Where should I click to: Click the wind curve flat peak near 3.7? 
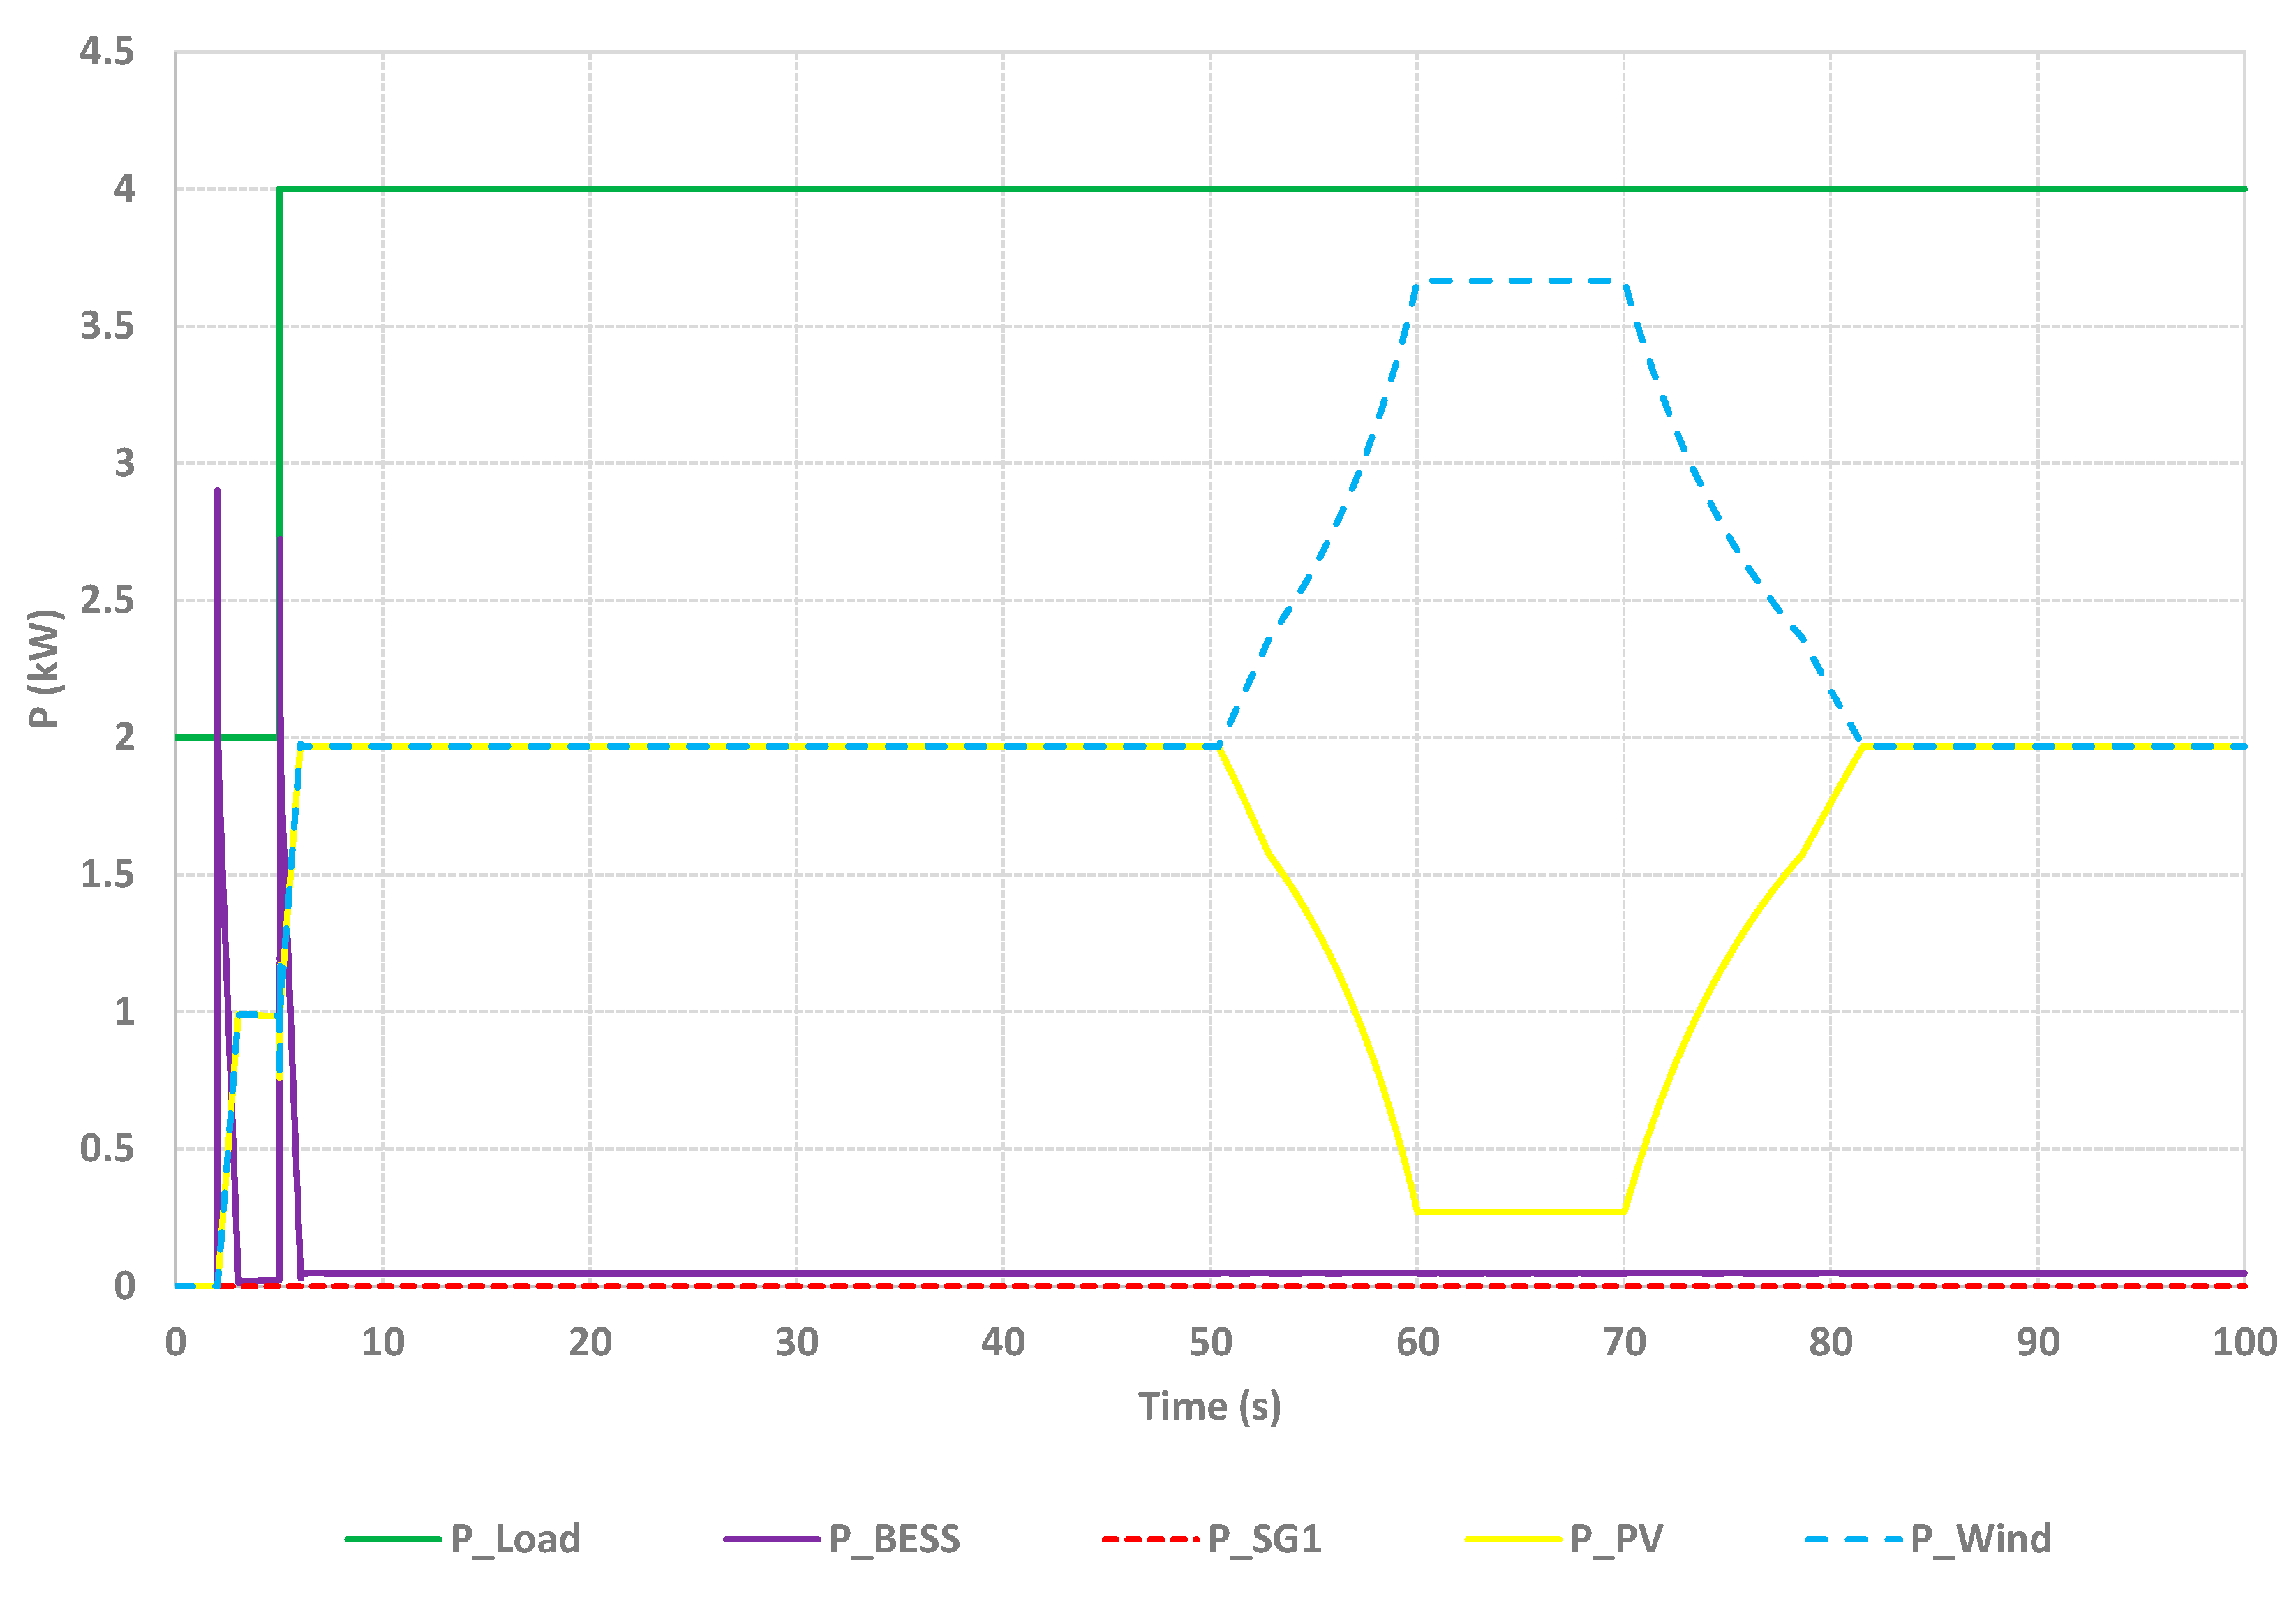pos(1520,281)
